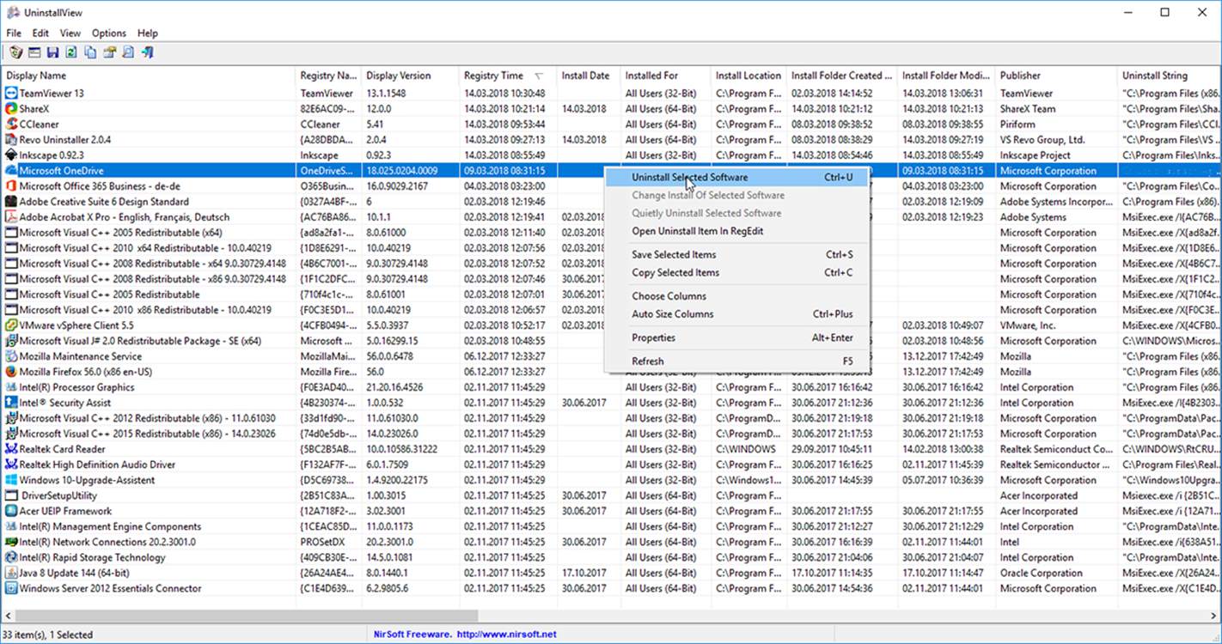Choose Copy Selected Items in context menu
The width and height of the screenshot is (1222, 644).
coord(736,272)
